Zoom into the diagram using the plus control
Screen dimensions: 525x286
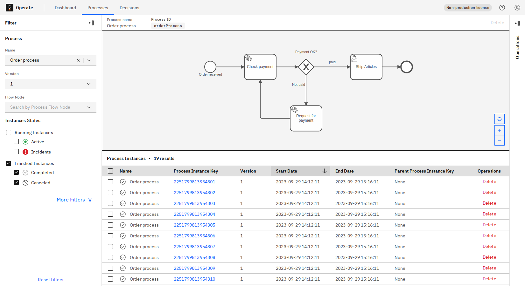tap(499, 130)
